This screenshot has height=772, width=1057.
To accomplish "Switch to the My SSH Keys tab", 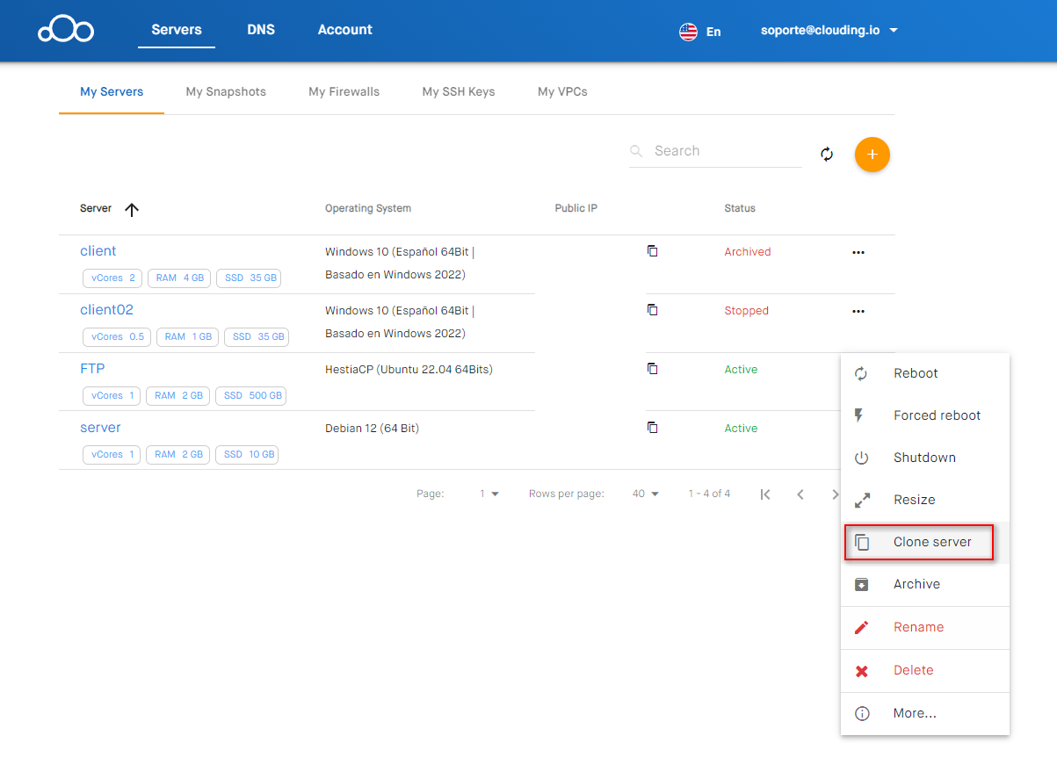I will (459, 91).
